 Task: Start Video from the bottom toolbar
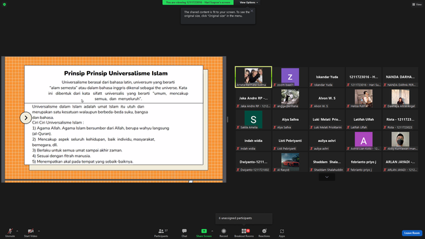pos(31,232)
